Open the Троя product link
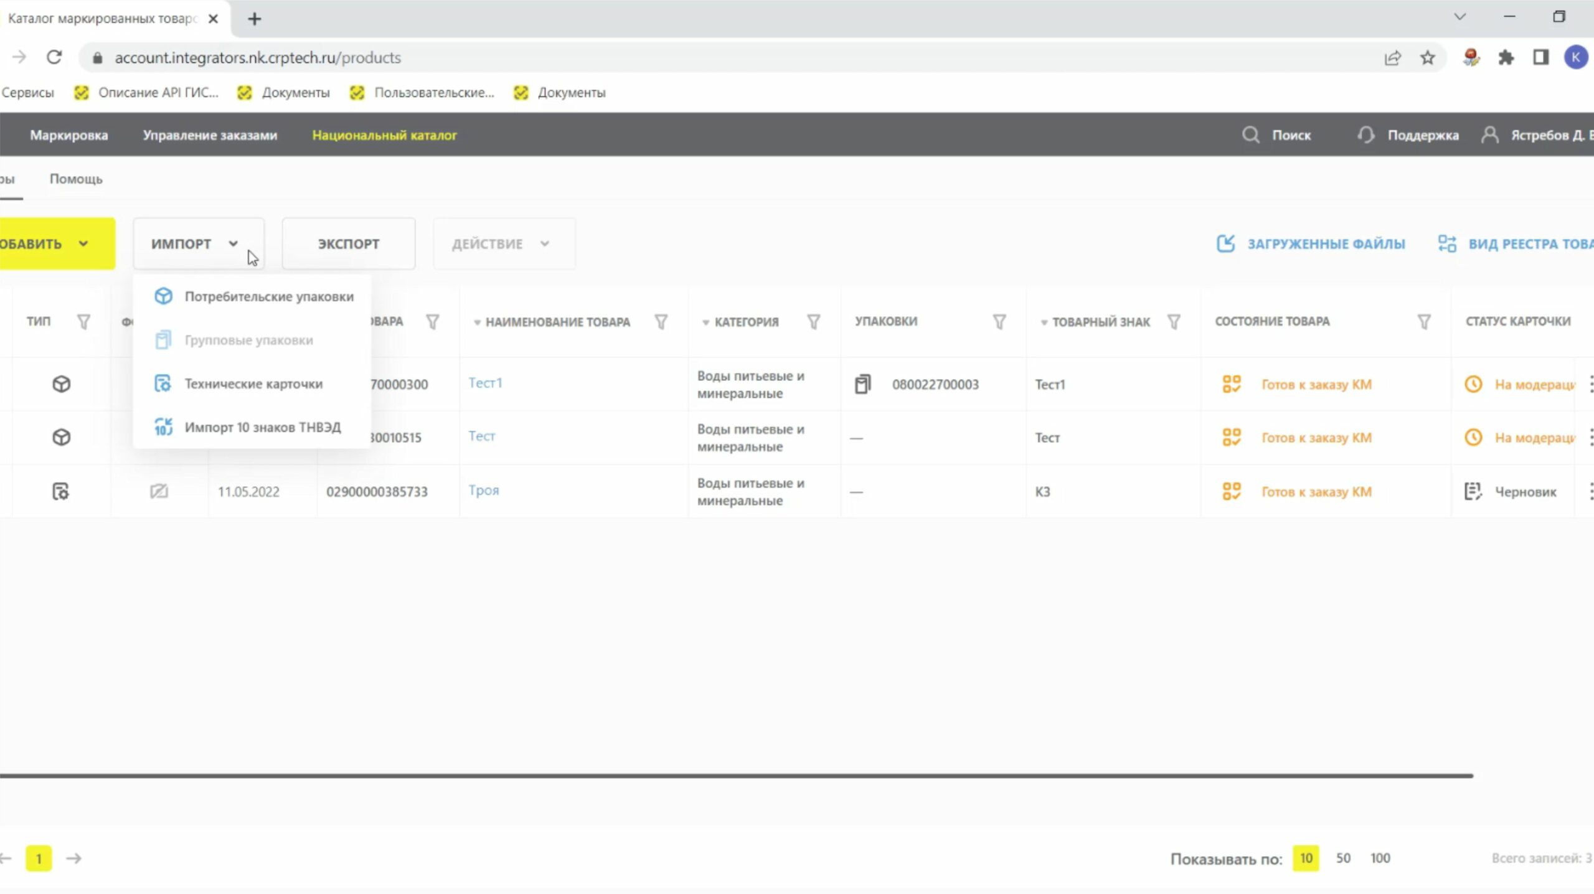The height and width of the screenshot is (894, 1594). point(484,490)
